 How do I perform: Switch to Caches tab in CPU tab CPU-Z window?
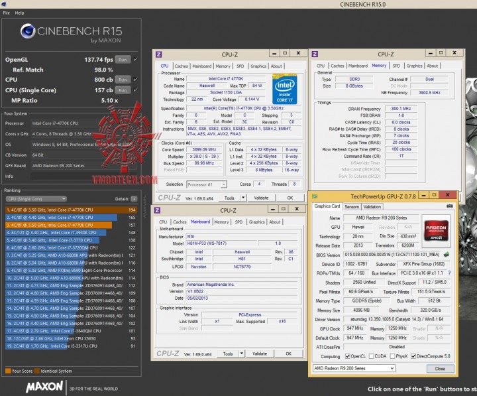coord(182,66)
